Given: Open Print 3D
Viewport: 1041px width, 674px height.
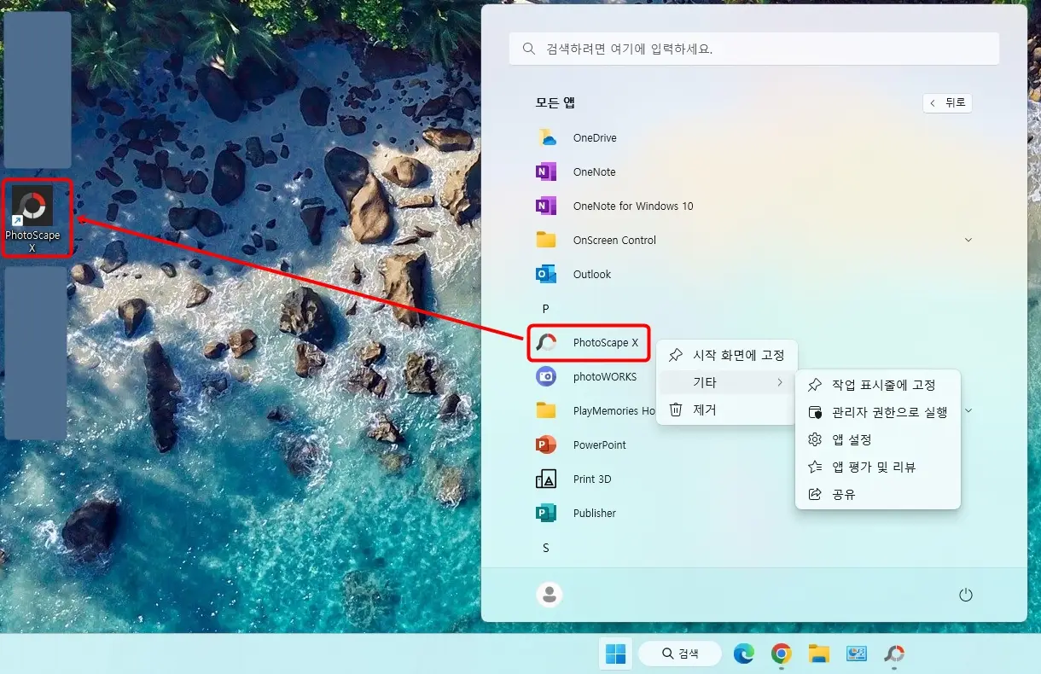Looking at the screenshot, I should tap(594, 479).
